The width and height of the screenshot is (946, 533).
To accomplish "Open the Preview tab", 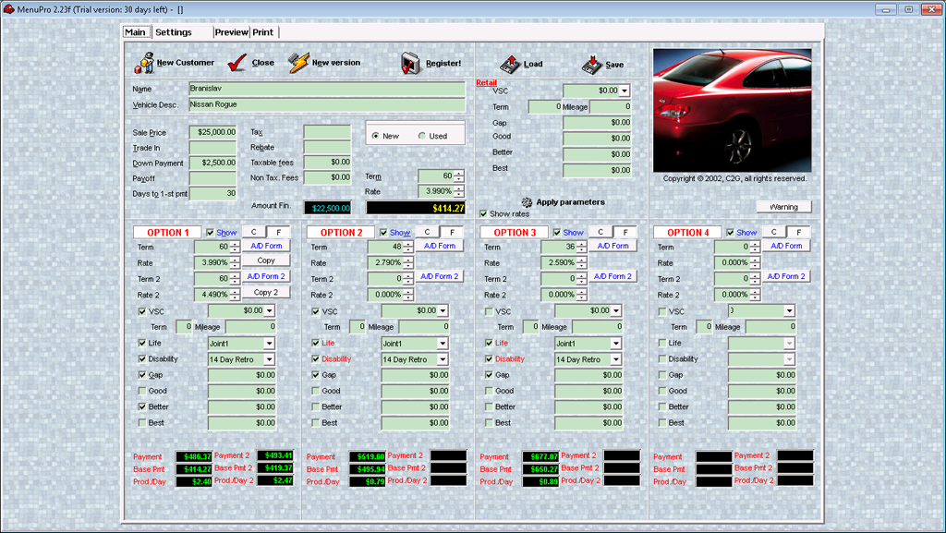I will (231, 32).
